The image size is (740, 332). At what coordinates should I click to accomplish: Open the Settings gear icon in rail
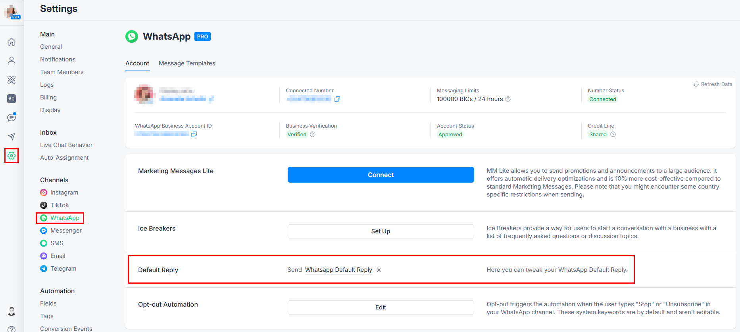pos(12,156)
